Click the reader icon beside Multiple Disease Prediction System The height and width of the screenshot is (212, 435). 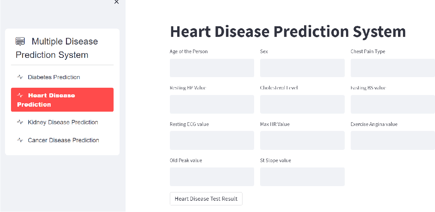pos(20,41)
